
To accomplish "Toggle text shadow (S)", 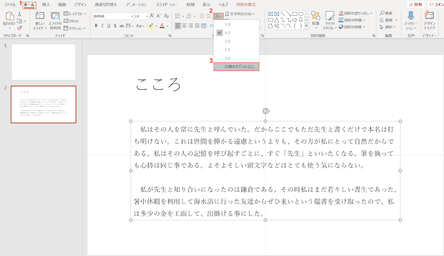I will 115,26.
